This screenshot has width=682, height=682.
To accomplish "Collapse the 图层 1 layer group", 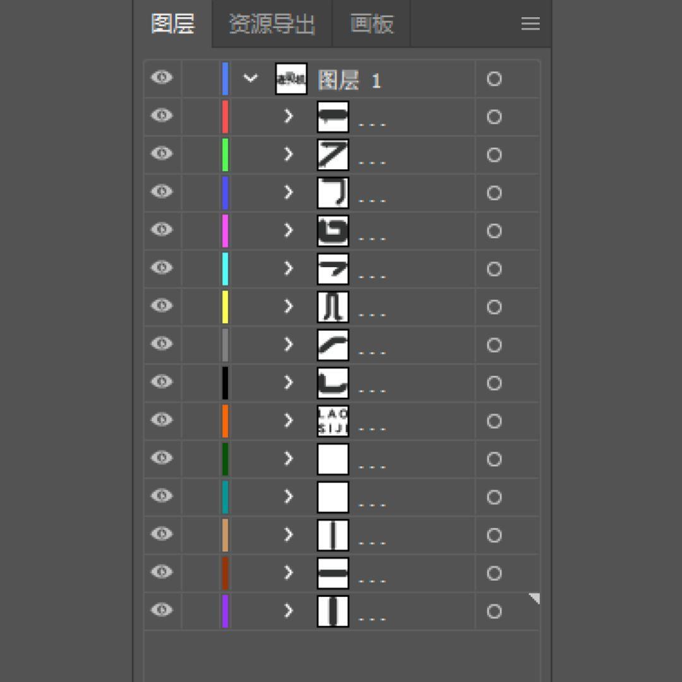I will click(x=251, y=78).
